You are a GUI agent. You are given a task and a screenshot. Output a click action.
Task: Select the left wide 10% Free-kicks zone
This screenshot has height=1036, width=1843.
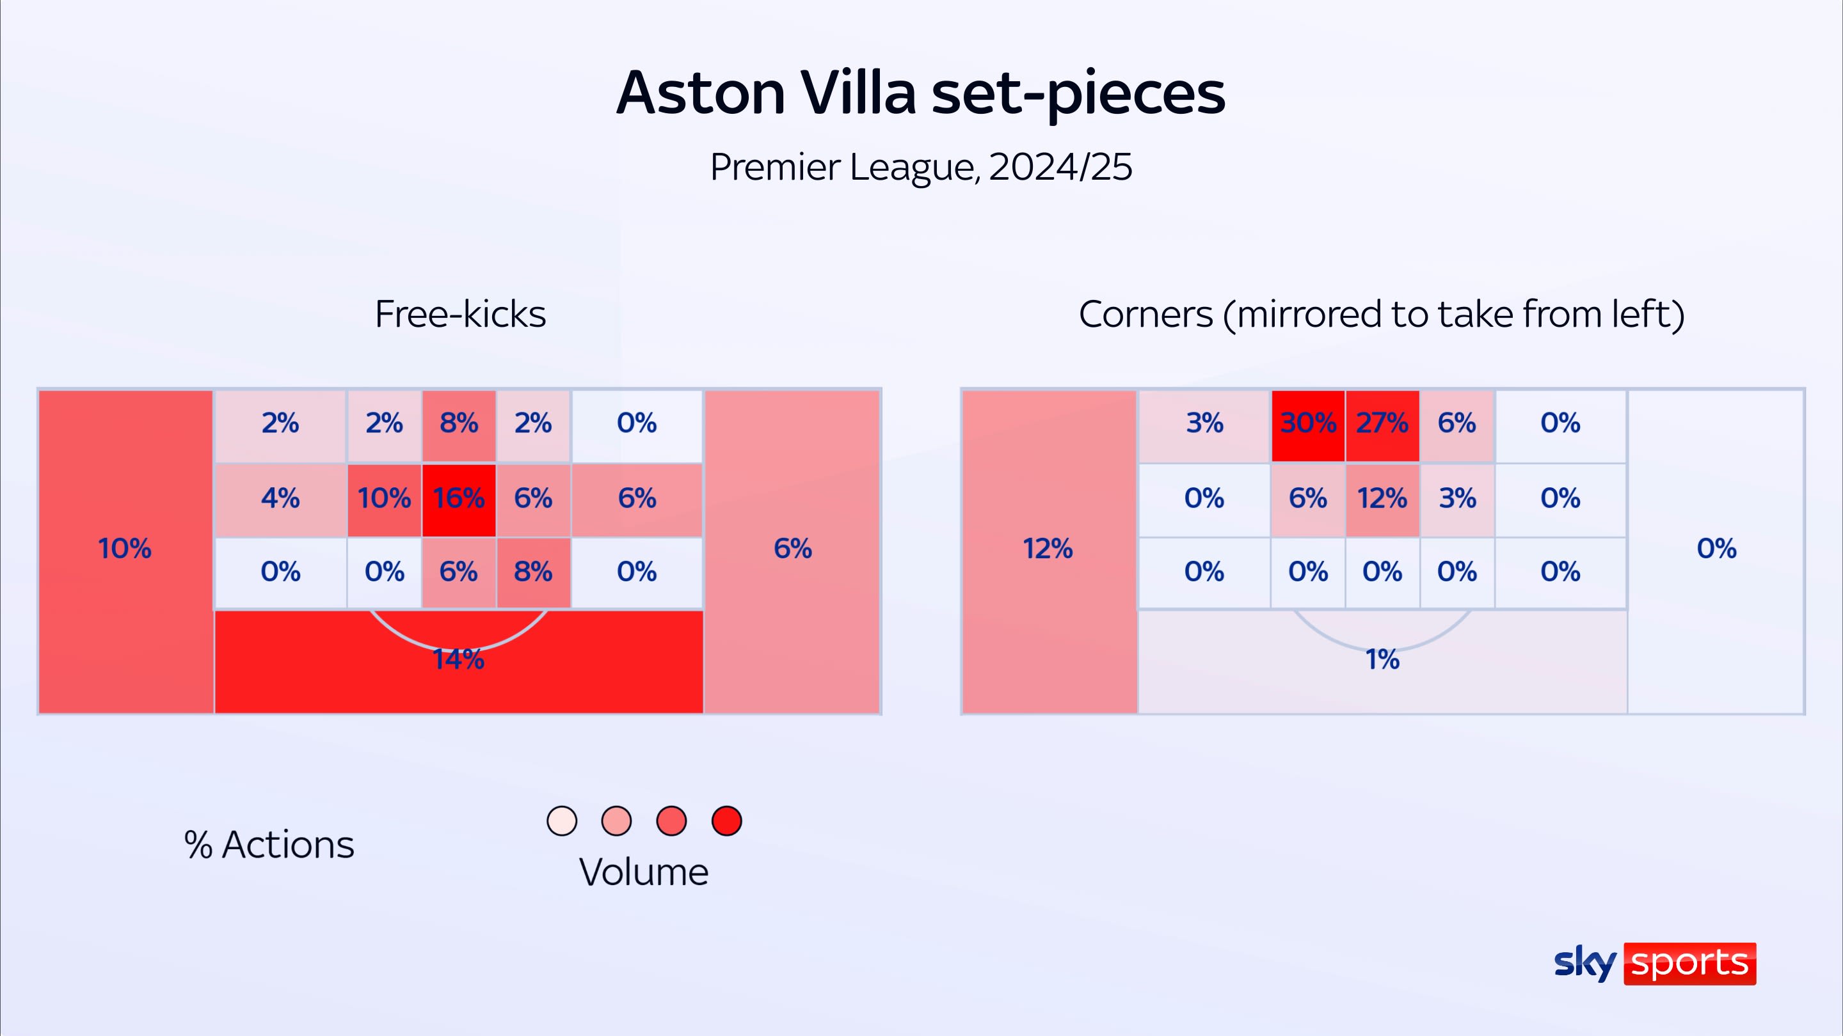point(125,549)
